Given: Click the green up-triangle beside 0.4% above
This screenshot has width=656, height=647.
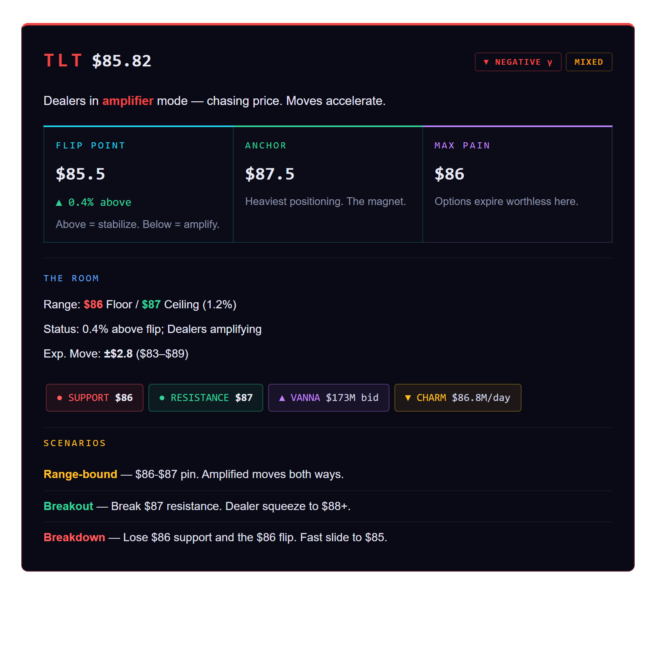Looking at the screenshot, I should 59,203.
